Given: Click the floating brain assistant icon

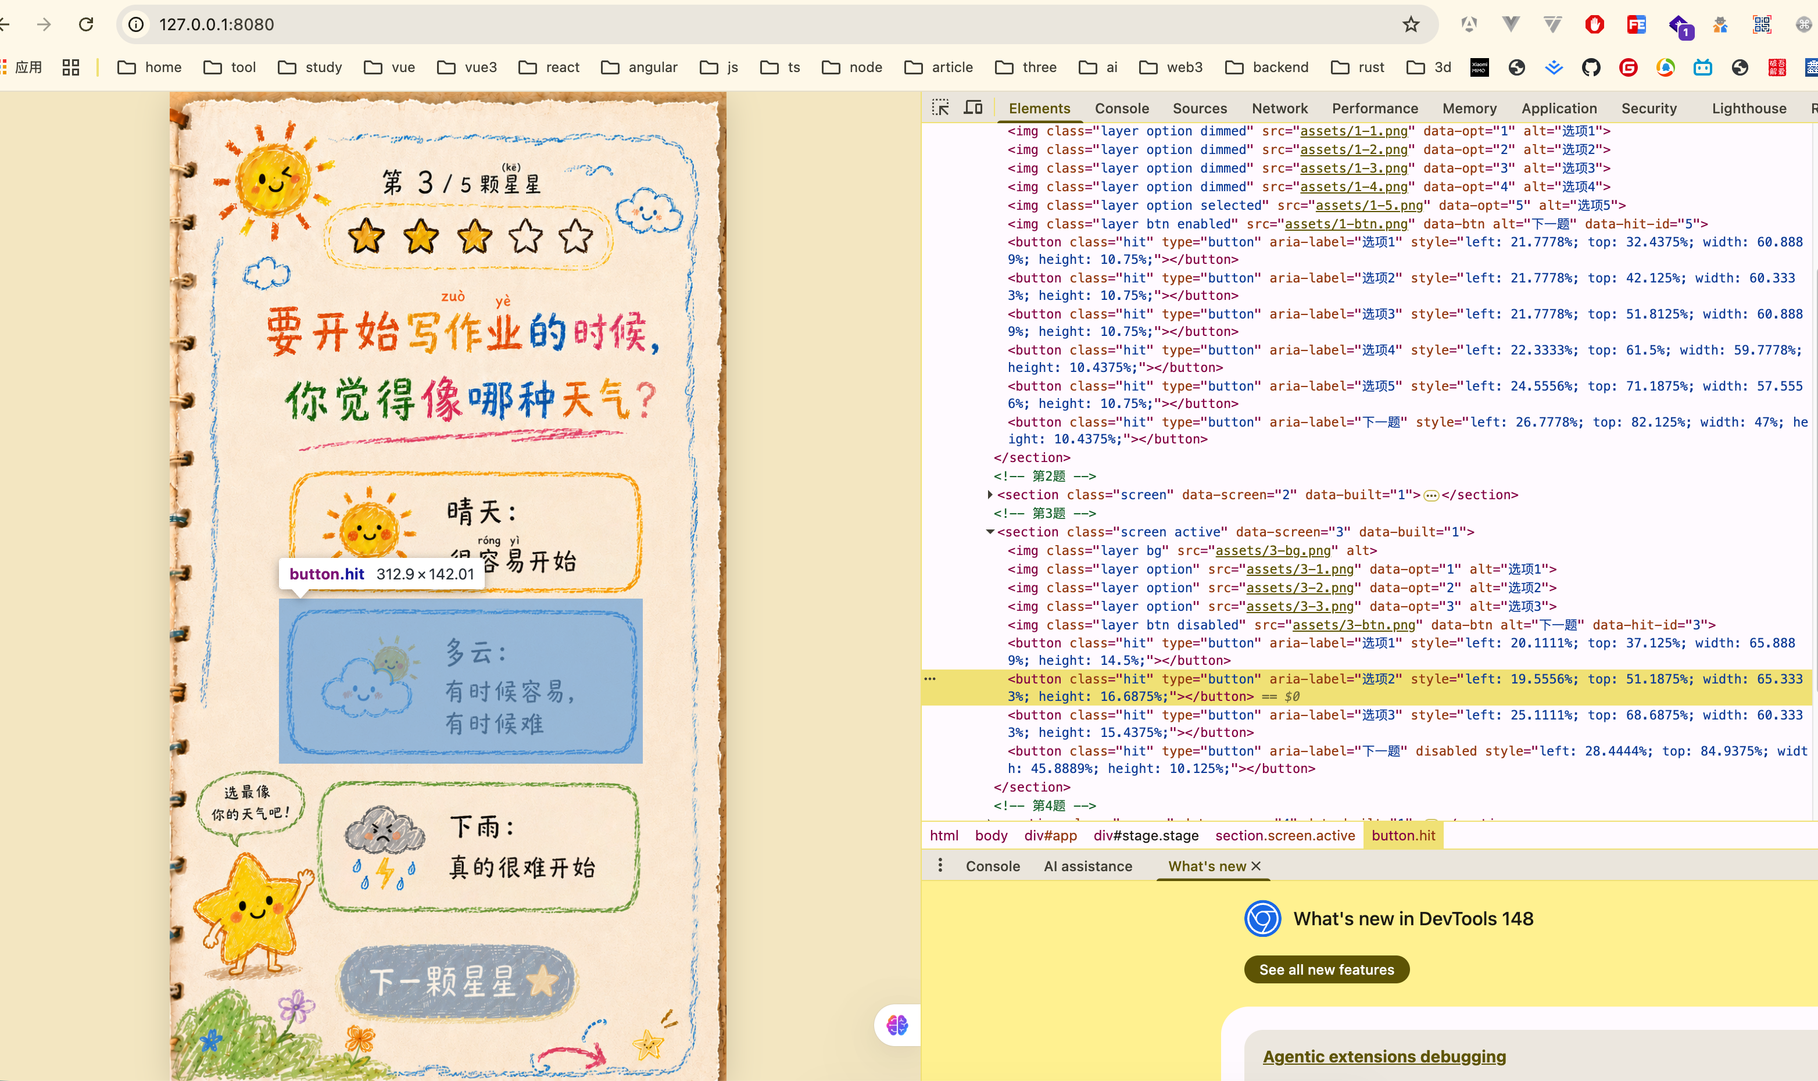Looking at the screenshot, I should (x=897, y=1025).
